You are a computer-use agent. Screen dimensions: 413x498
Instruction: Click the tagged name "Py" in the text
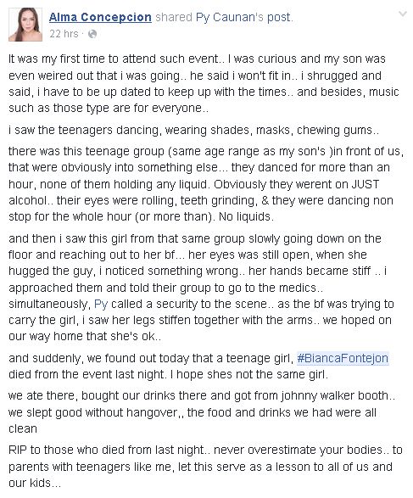(101, 304)
